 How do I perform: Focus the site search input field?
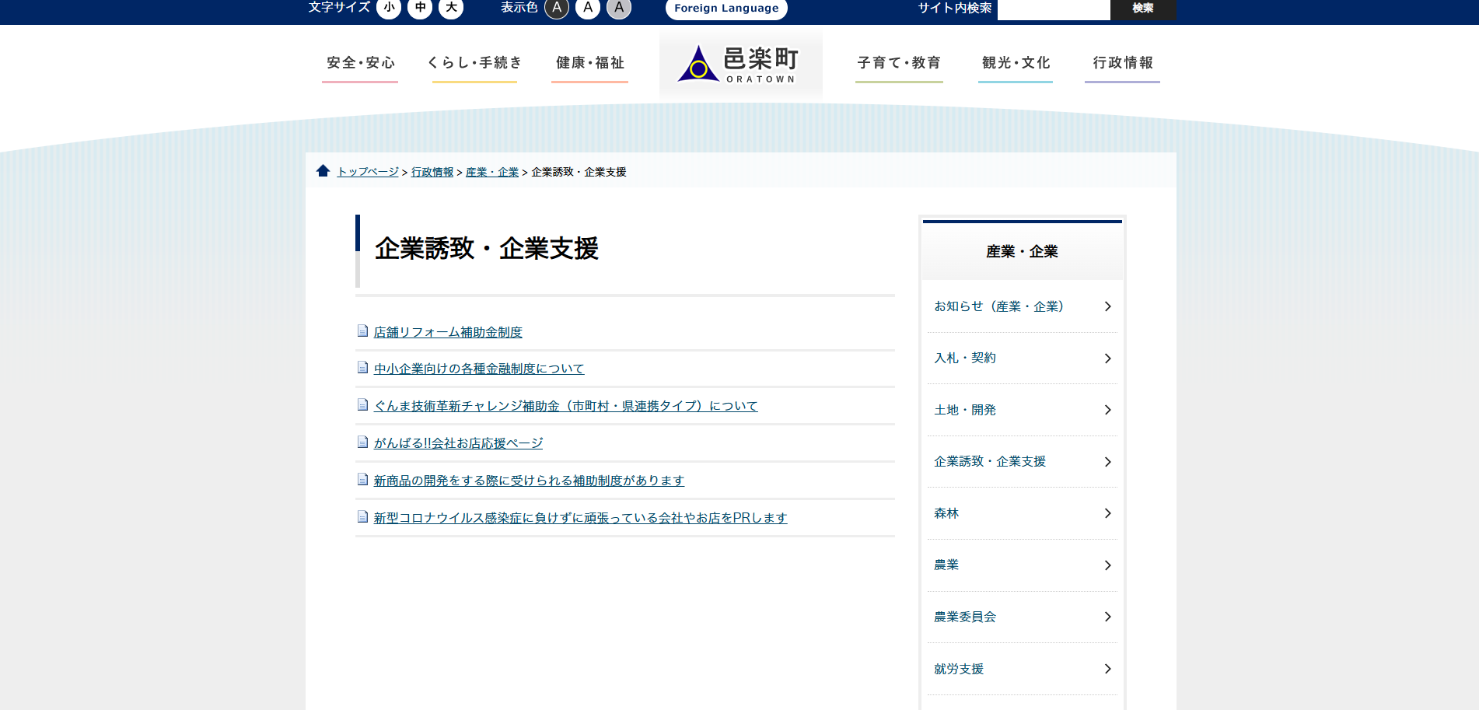(x=1054, y=9)
